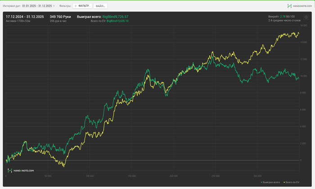
Task: Toggle the yellow "Всего по EV" legend series
Action: click(292, 183)
